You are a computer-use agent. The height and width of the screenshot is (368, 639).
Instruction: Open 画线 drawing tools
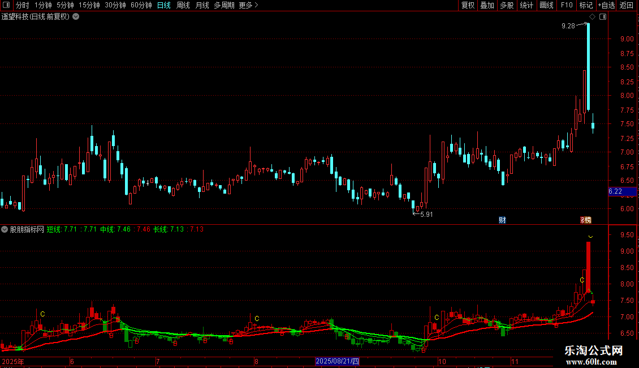pyautogui.click(x=546, y=5)
